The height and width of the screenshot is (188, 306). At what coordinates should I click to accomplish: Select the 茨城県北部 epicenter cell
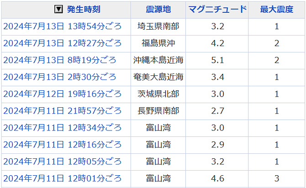point(158,94)
